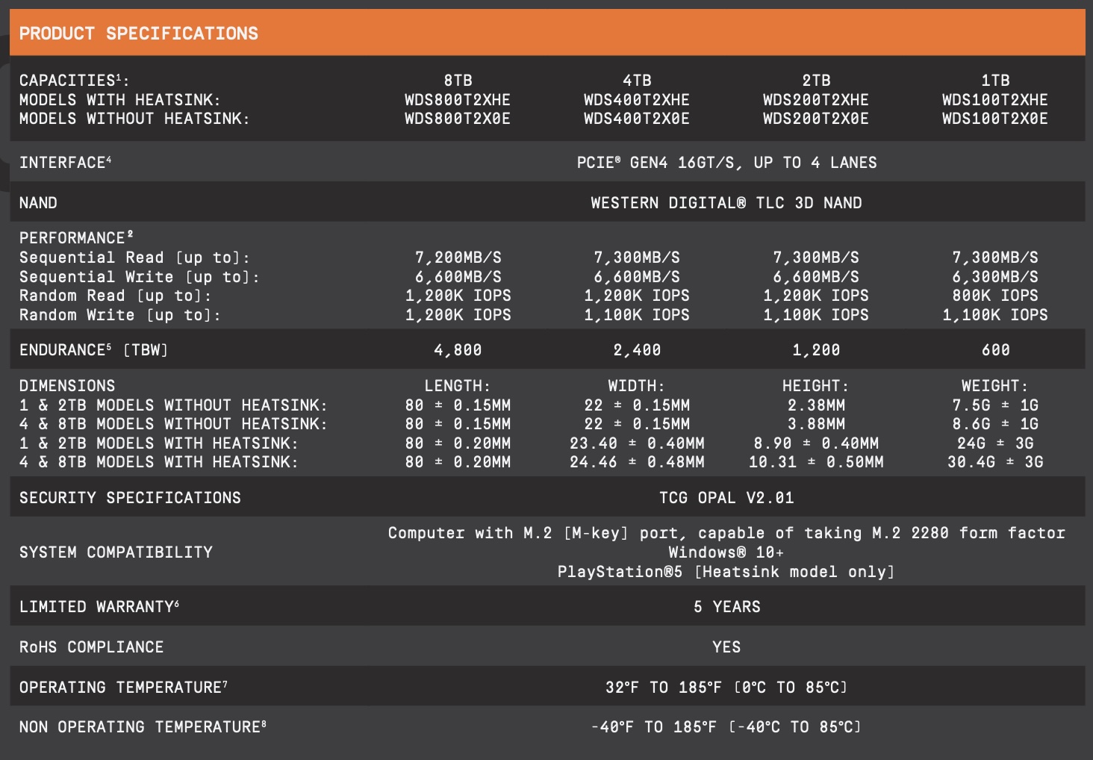1093x760 pixels.
Task: Click the RoHS COMPLIANCE label
Action: [x=91, y=647]
